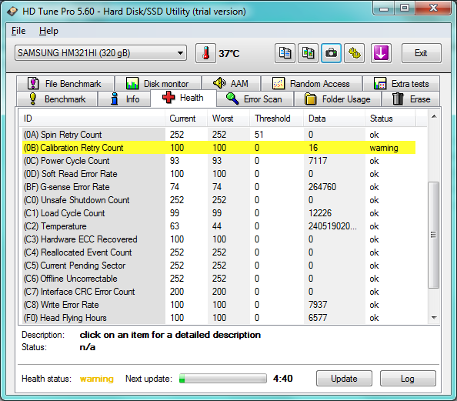Open the Info tab
Image resolution: width=457 pixels, height=401 pixels.
tap(125, 99)
